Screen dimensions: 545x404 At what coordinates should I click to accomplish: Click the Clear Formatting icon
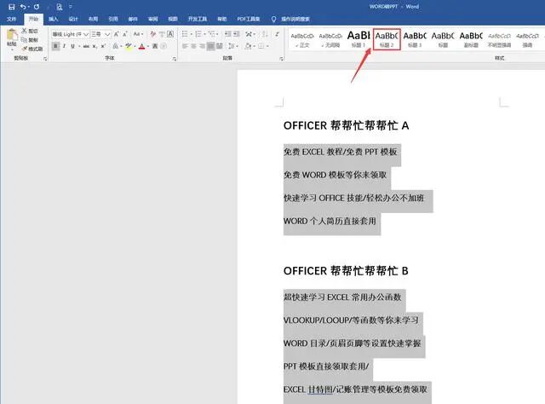pos(153,34)
